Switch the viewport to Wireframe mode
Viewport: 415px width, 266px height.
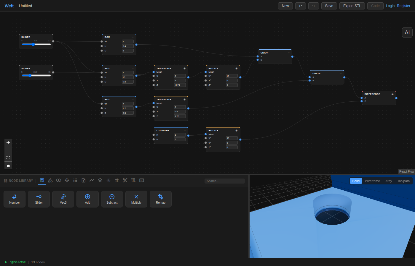coord(372,181)
